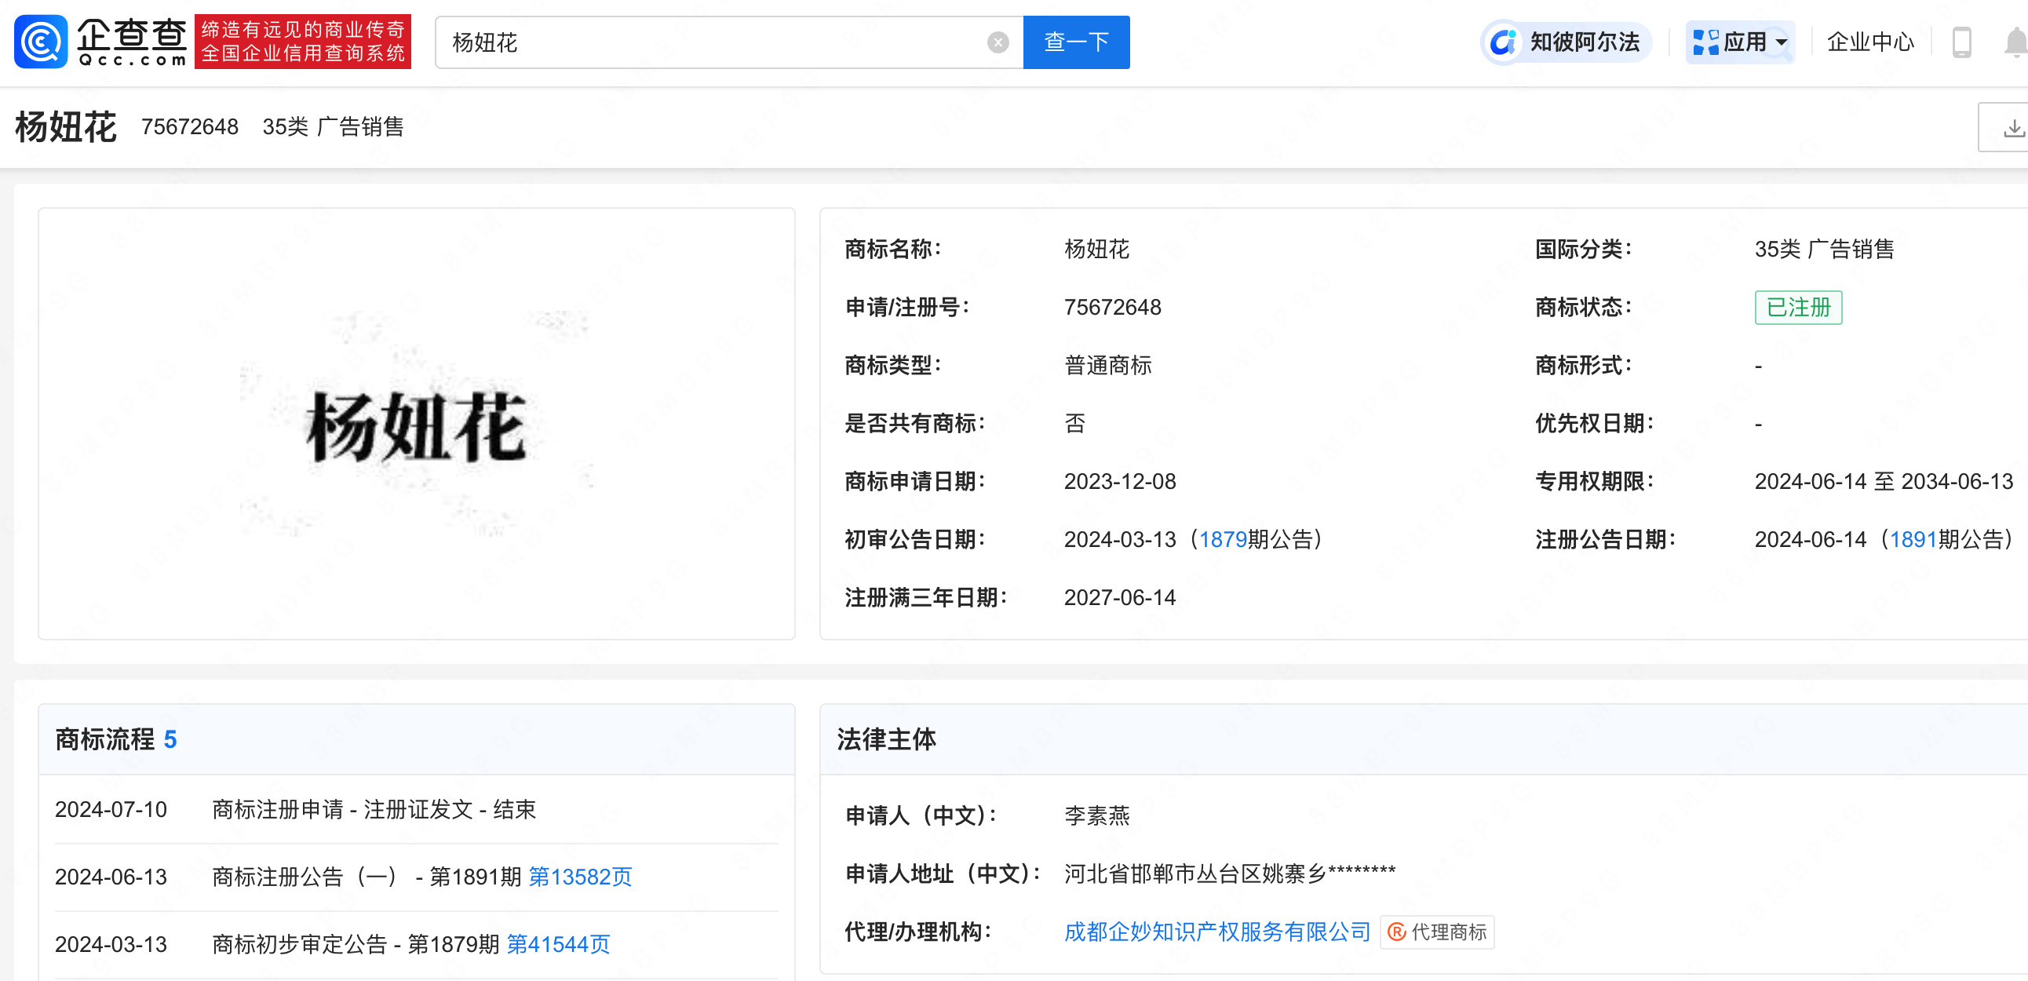Expand the 应用 dropdown menu
Image resolution: width=2028 pixels, height=981 pixels.
click(x=1740, y=42)
